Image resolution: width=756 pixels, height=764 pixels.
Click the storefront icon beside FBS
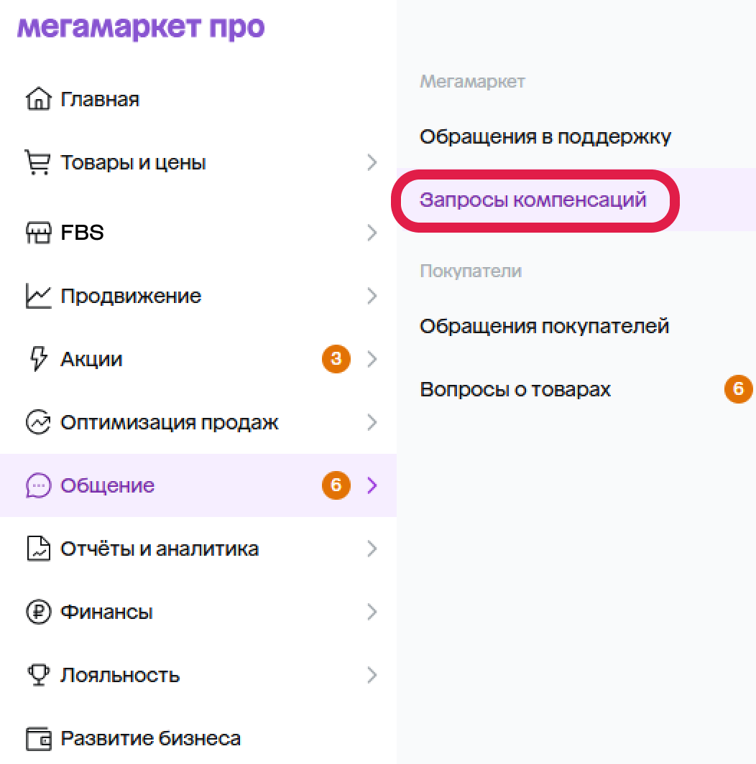pyautogui.click(x=39, y=233)
